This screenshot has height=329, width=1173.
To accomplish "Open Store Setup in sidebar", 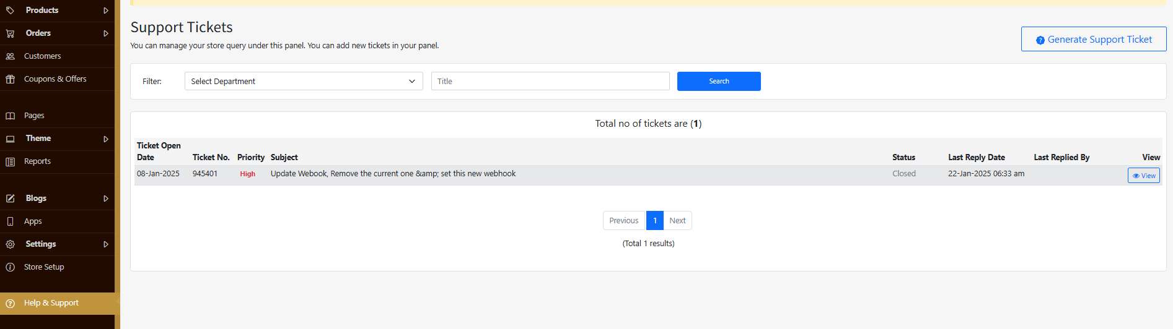I will pos(57,267).
